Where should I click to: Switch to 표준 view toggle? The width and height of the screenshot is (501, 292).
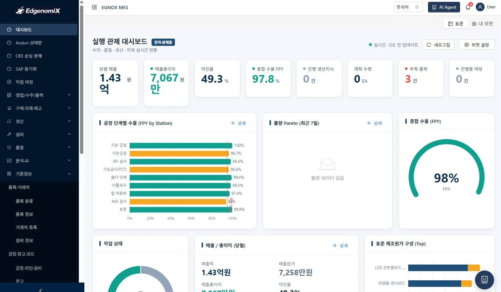[456, 24]
